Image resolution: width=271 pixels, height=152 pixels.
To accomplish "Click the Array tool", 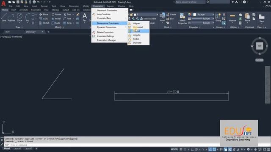I will [68, 23].
